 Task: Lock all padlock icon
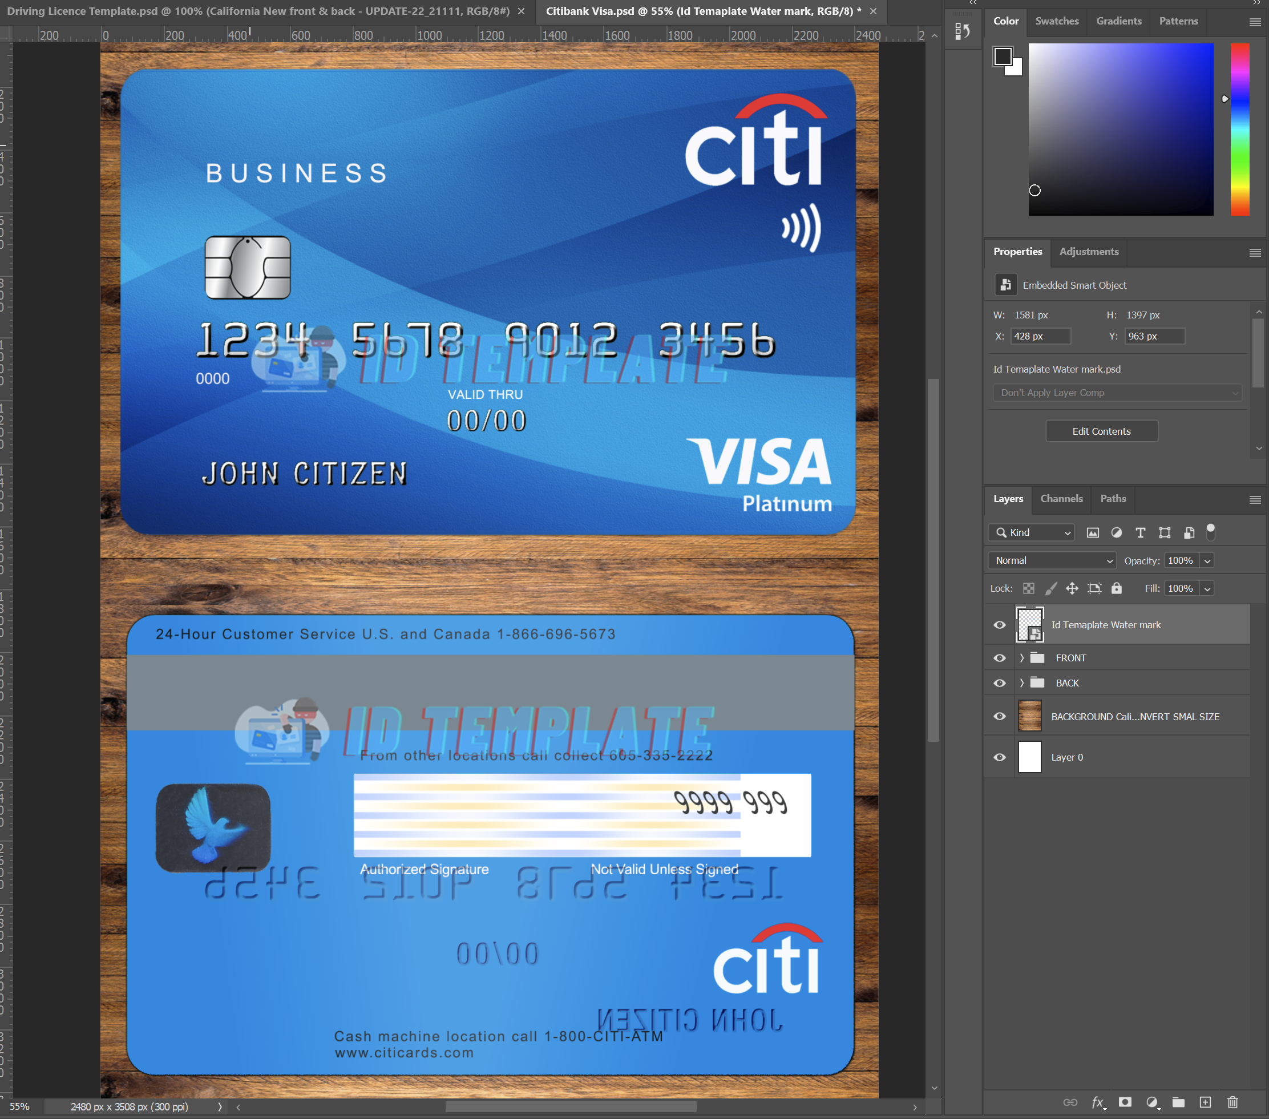point(1116,588)
